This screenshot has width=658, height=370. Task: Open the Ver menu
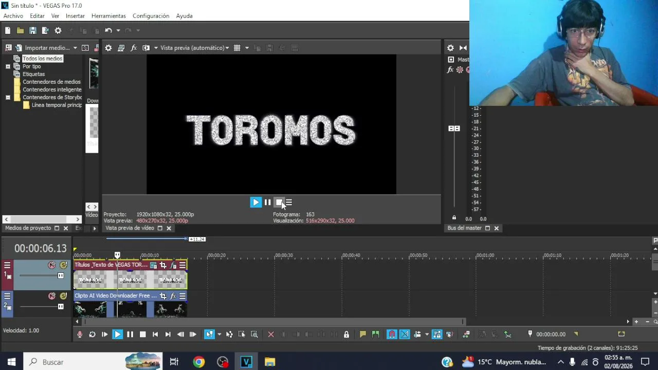(x=55, y=16)
